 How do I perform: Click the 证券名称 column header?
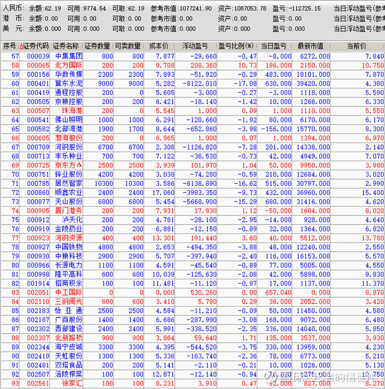pyautogui.click(x=66, y=46)
